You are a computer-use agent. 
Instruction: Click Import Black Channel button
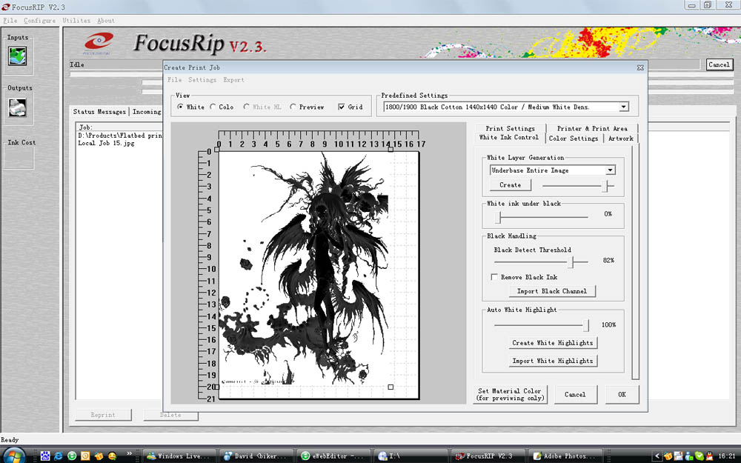tap(552, 291)
